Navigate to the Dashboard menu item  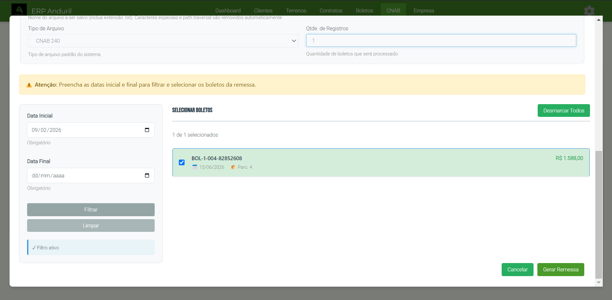228,11
